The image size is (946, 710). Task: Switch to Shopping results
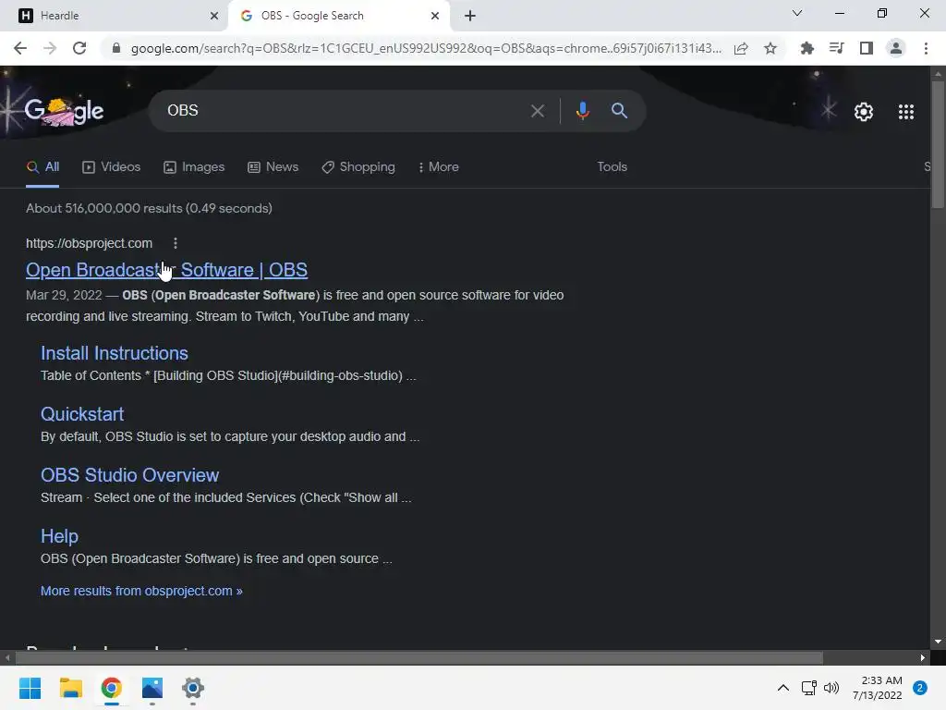point(358,167)
